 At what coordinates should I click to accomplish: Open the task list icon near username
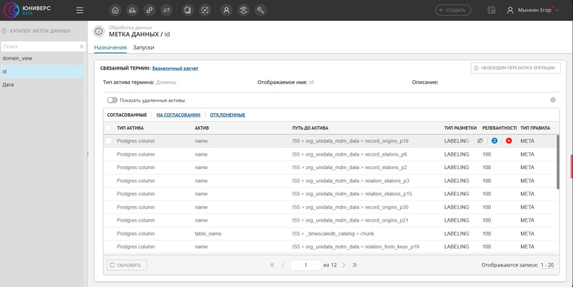pos(491,10)
